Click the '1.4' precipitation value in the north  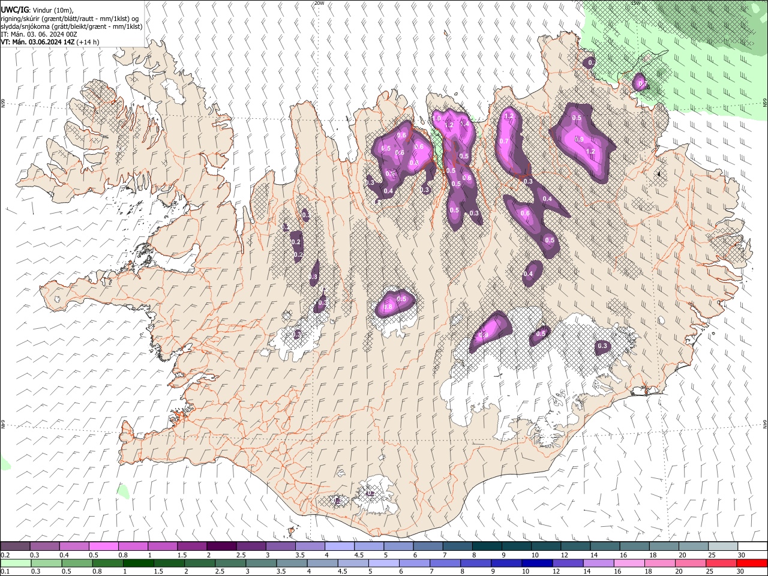[464, 123]
